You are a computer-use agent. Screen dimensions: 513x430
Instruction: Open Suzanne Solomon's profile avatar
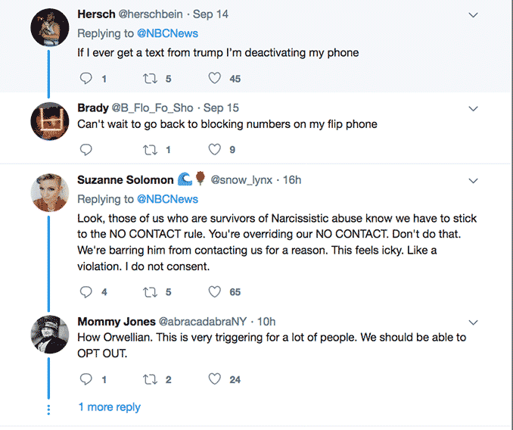pos(50,192)
